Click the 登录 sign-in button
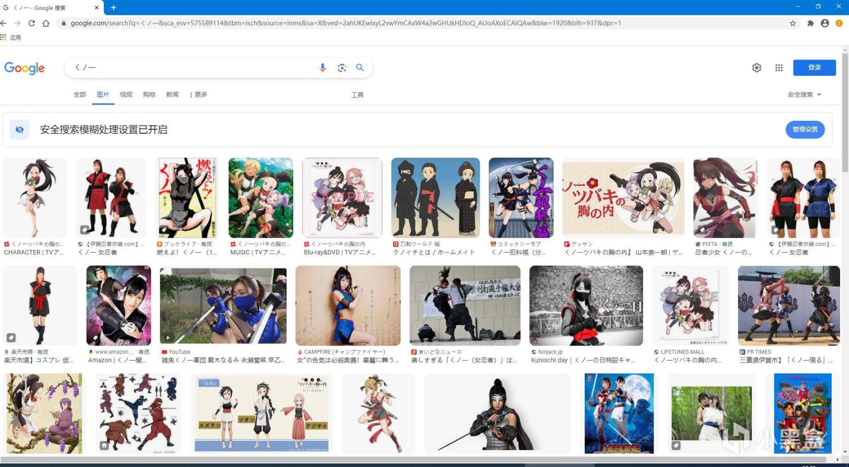 [814, 68]
